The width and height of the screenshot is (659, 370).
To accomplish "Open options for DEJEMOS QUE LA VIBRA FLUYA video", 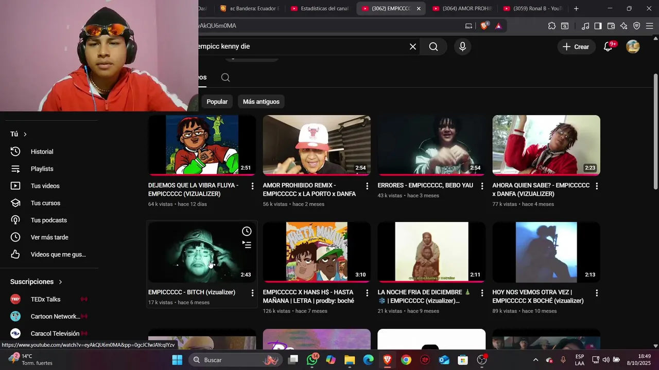I will tap(252, 186).
